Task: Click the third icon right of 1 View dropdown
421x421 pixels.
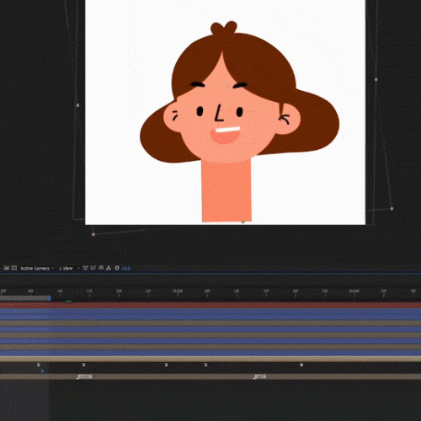Action: click(x=101, y=268)
